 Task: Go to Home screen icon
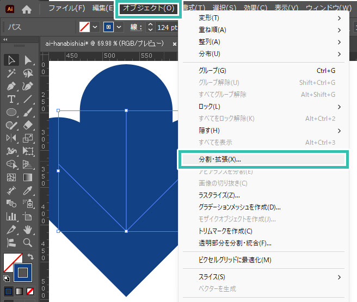[27, 9]
